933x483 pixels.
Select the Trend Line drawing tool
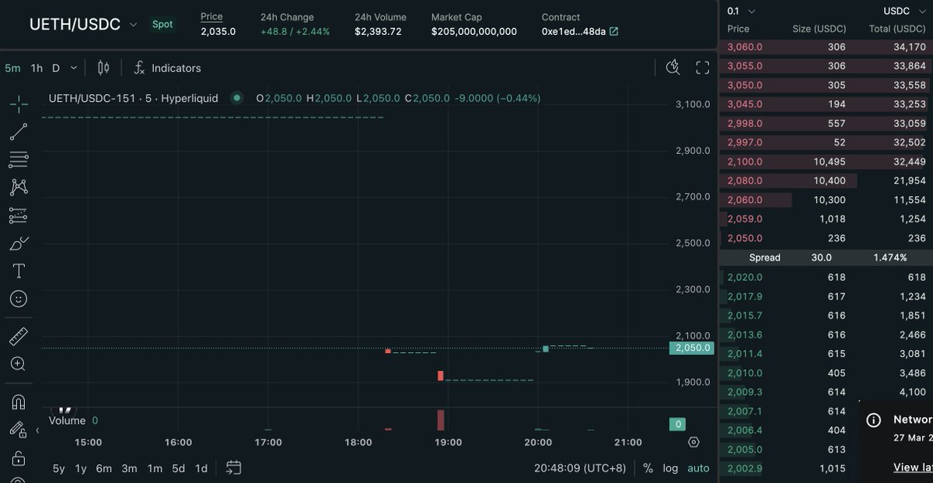coord(17,131)
